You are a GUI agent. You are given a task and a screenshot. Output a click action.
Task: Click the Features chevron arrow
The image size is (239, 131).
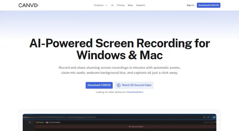(106, 5)
